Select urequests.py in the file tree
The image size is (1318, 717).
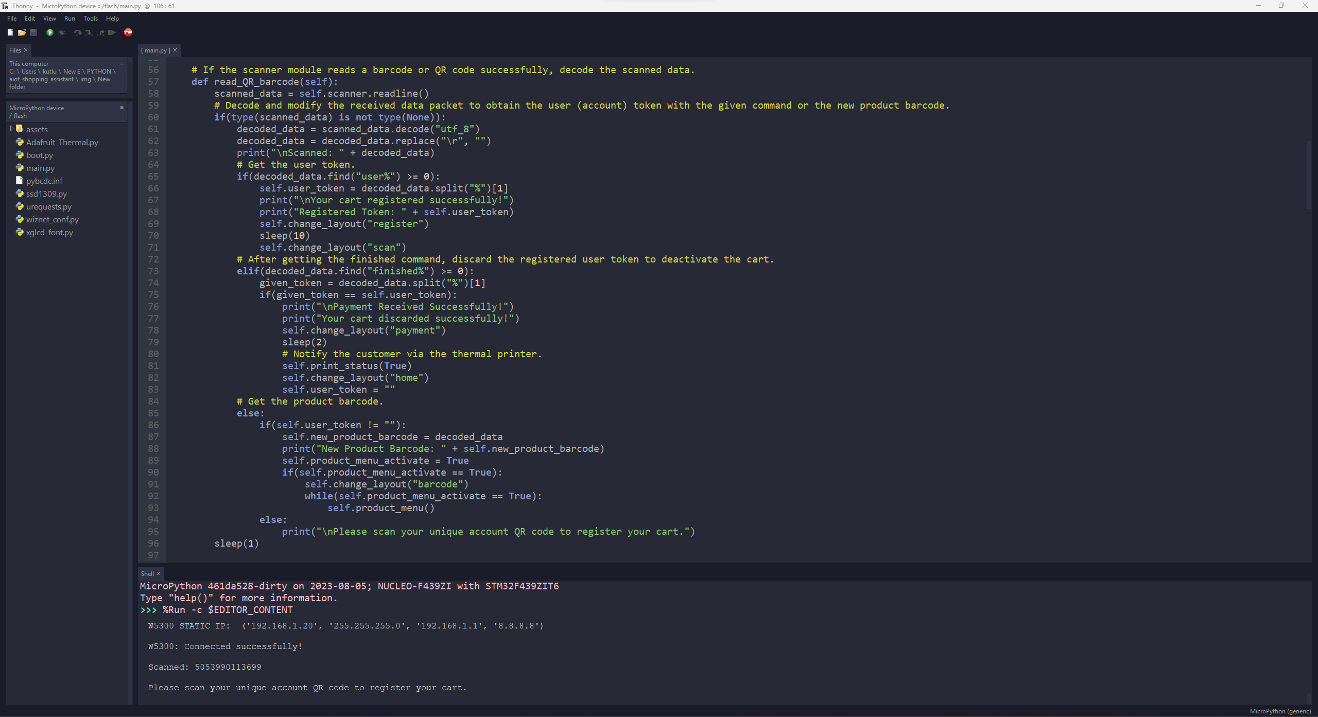pos(48,206)
